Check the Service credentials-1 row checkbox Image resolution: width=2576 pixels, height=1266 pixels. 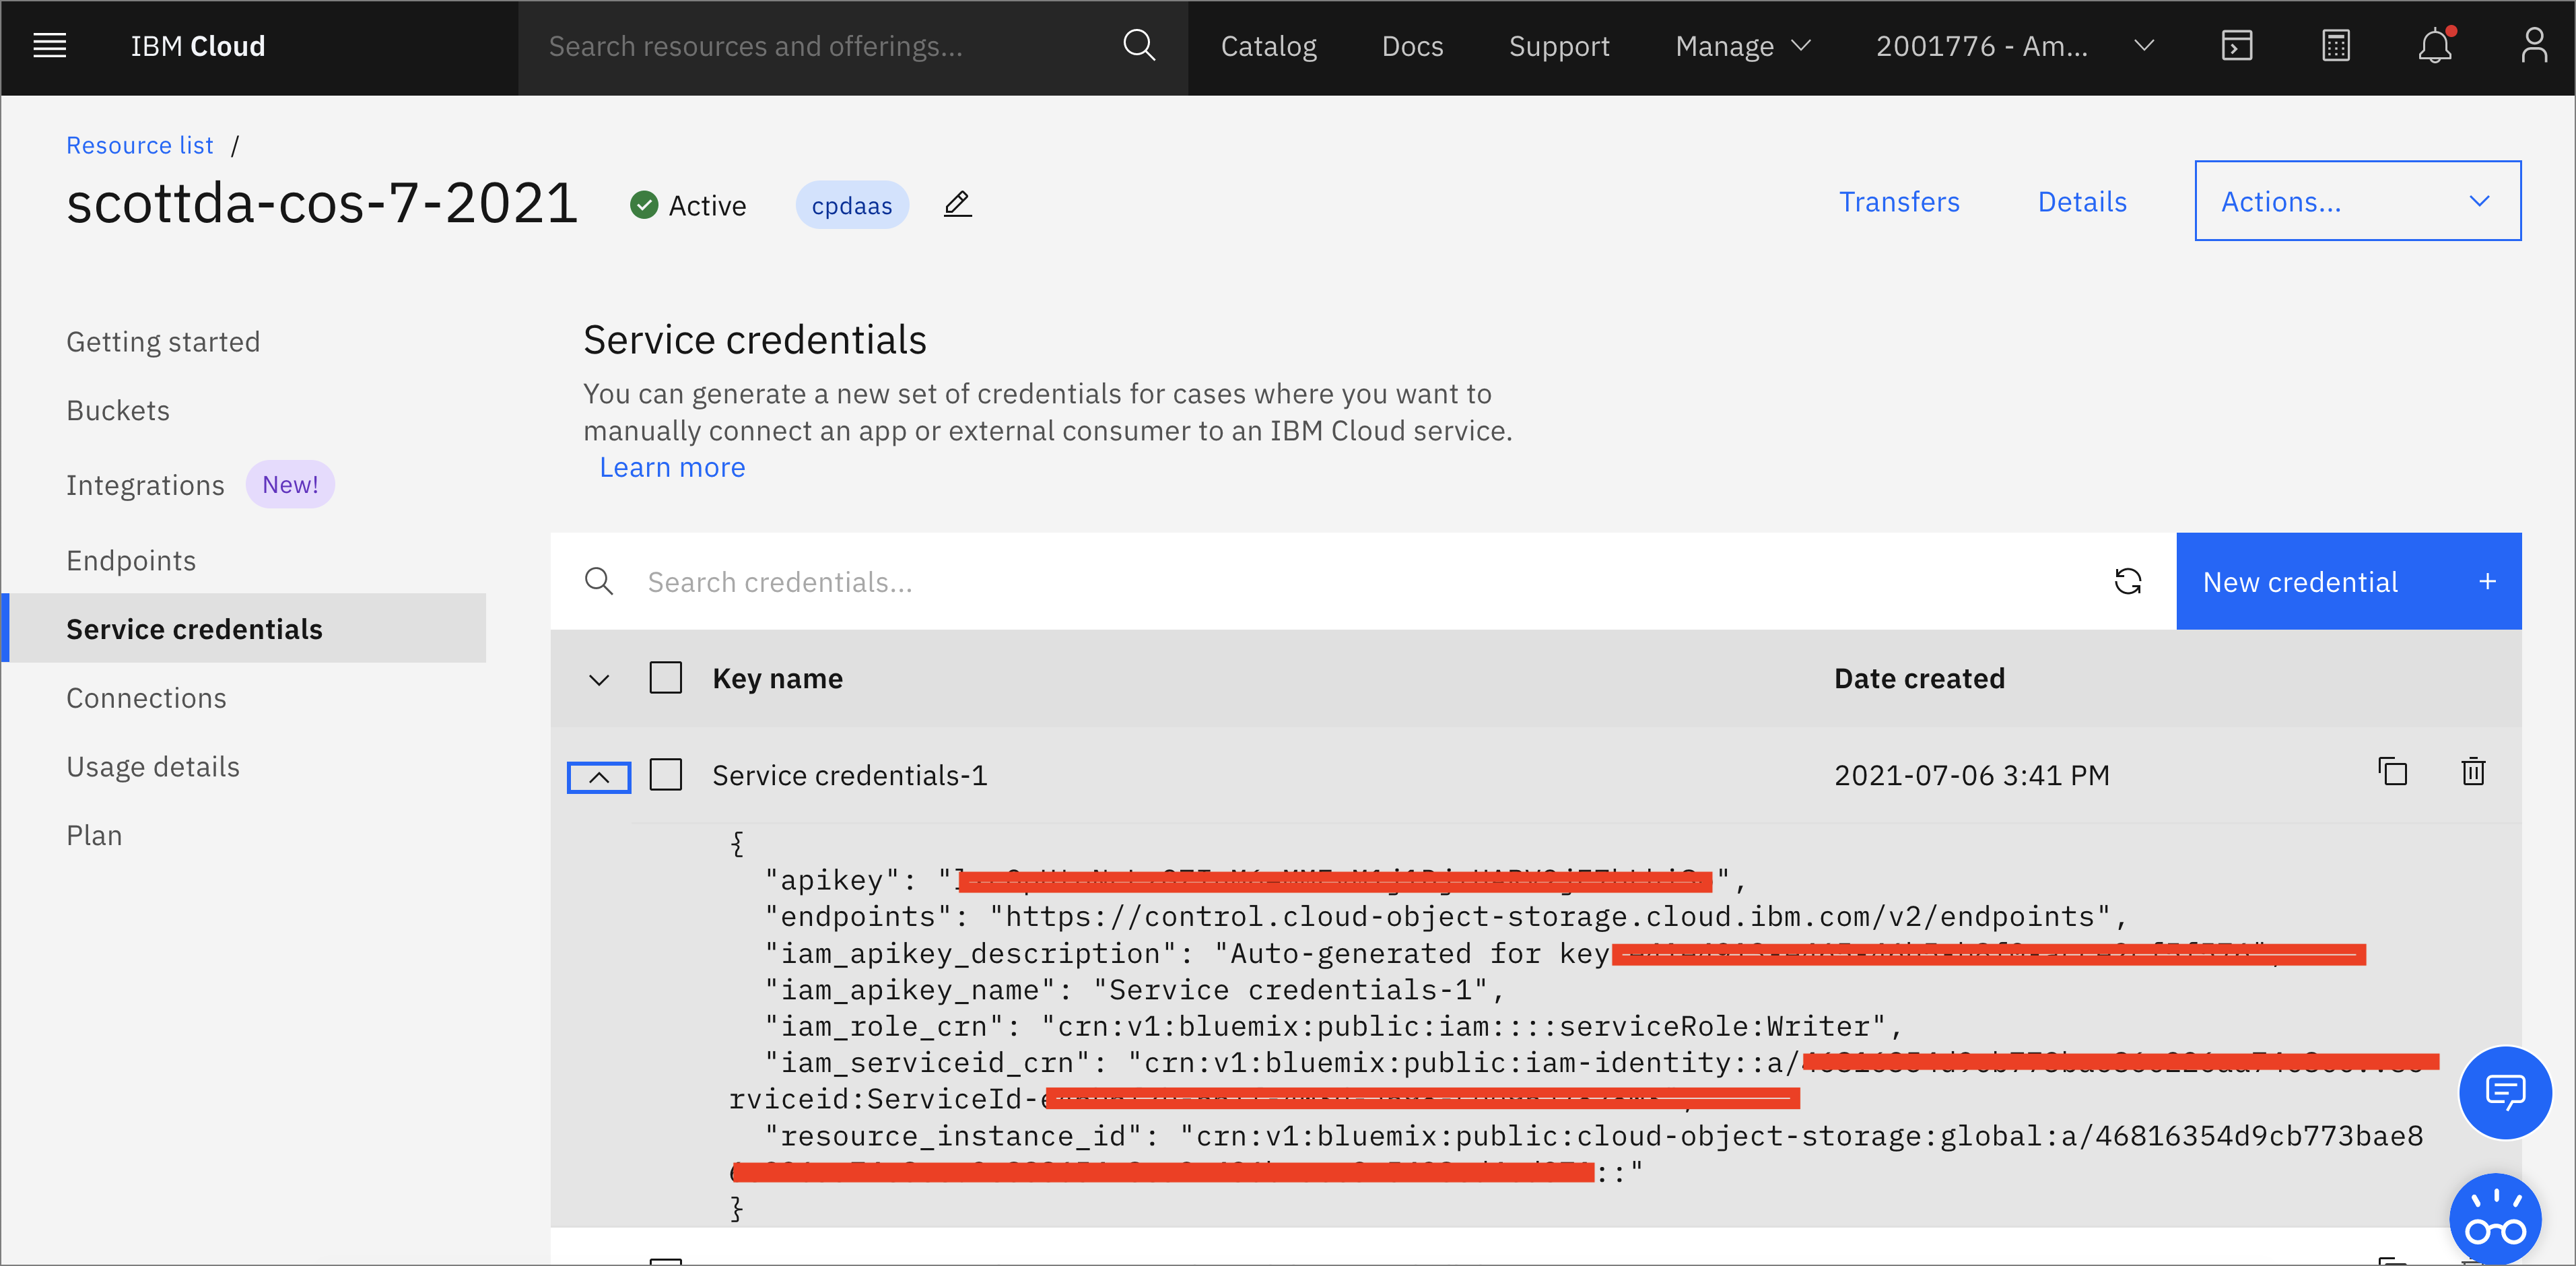click(x=665, y=775)
